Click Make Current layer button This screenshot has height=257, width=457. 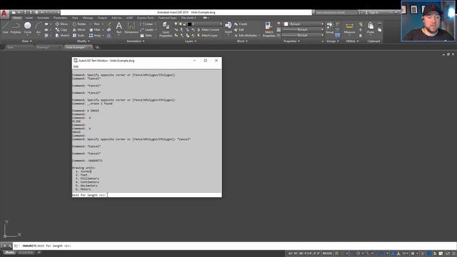208,30
